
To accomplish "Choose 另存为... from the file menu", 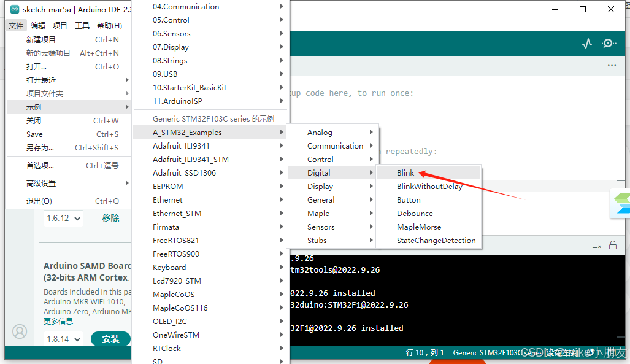I will 69,147.
